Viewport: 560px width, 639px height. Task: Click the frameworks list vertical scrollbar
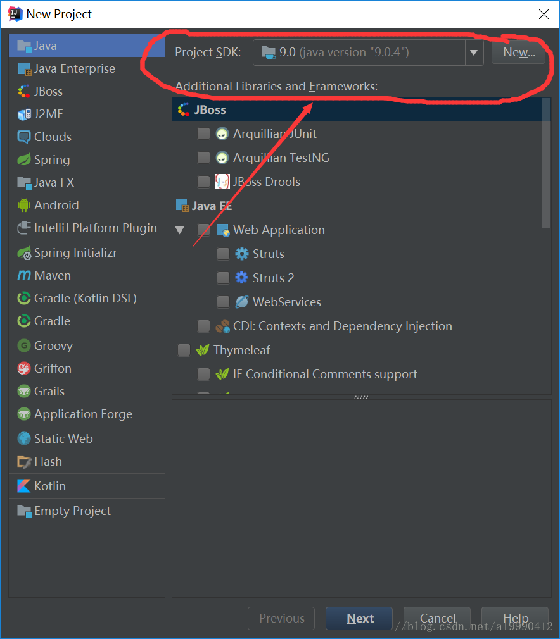[x=547, y=163]
